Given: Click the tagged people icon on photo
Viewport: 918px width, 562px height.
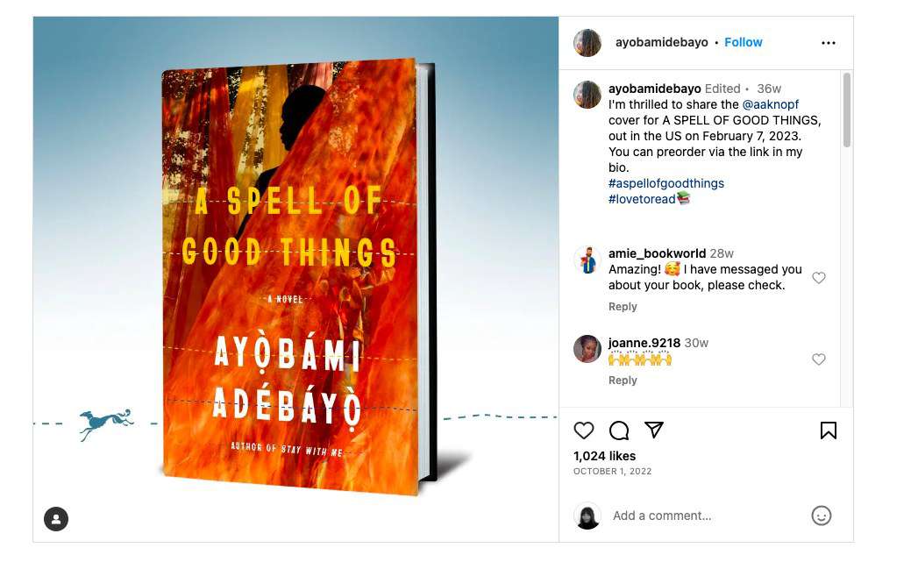Looking at the screenshot, I should (x=56, y=519).
